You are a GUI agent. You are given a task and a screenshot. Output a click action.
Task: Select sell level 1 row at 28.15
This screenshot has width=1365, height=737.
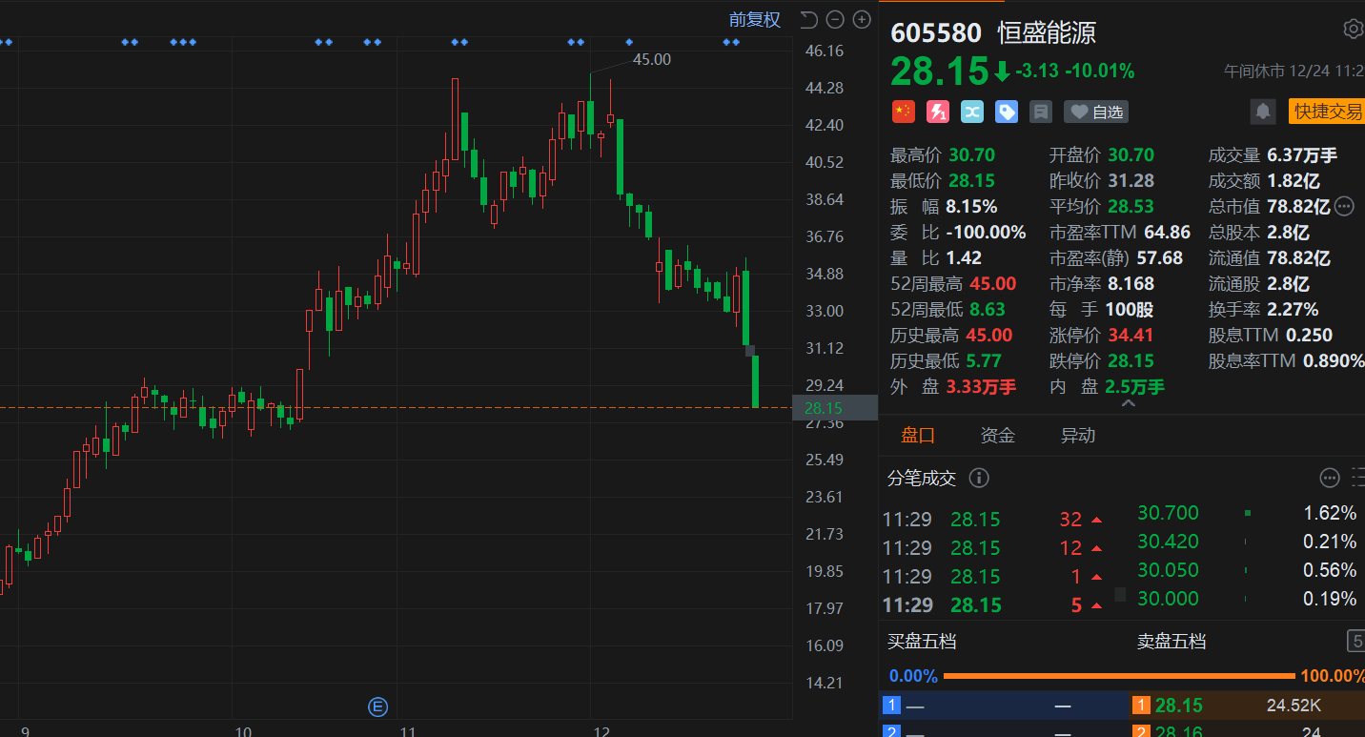[1246, 706]
